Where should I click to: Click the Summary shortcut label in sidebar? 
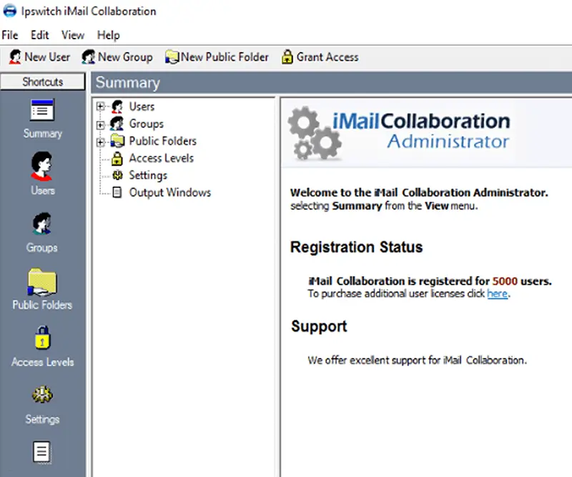43,134
